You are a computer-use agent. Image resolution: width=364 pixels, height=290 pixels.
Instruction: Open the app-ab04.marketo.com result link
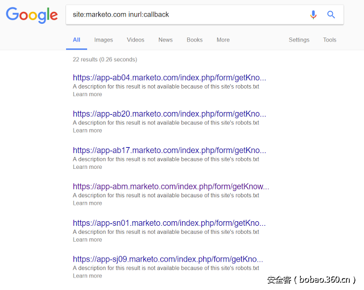pyautogui.click(x=169, y=78)
